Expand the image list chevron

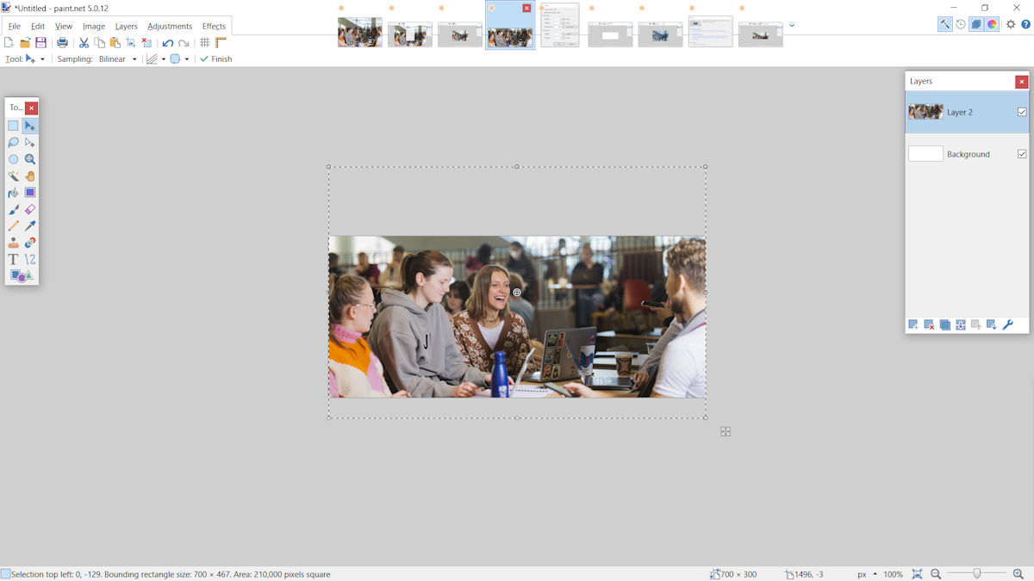pyautogui.click(x=792, y=25)
